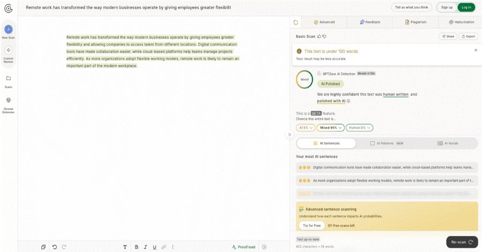
Task: Select the AI Sentences tab
Action: 326,143
